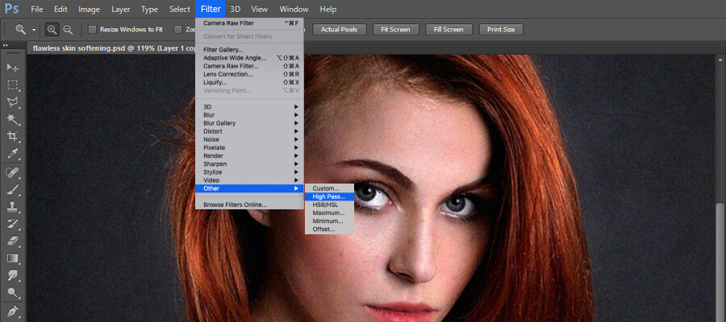This screenshot has width=726, height=322.
Task: Select the Eyedropper tool
Action: coord(12,154)
